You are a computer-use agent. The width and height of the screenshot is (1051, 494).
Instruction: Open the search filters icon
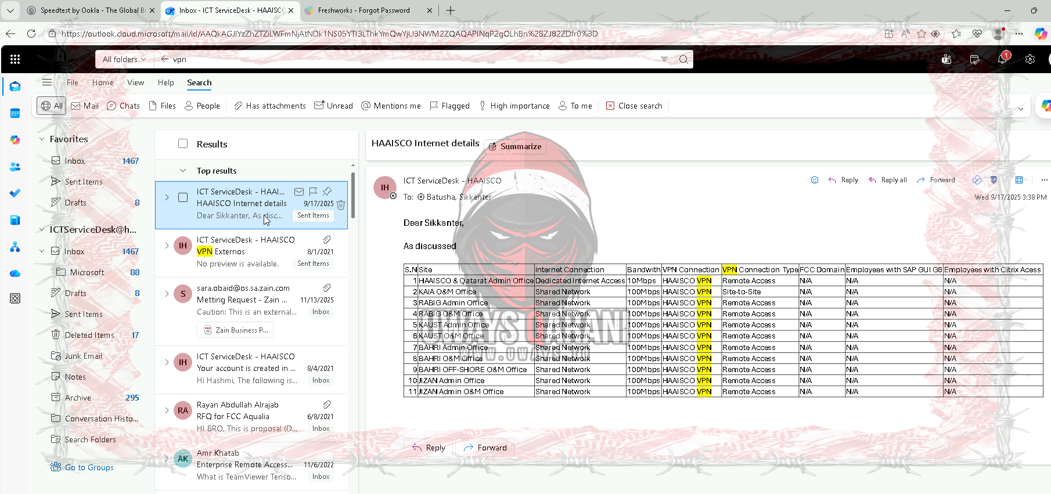tap(664, 59)
